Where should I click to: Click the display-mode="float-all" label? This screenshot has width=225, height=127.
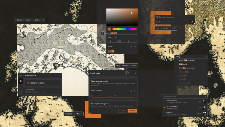tap(30, 20)
